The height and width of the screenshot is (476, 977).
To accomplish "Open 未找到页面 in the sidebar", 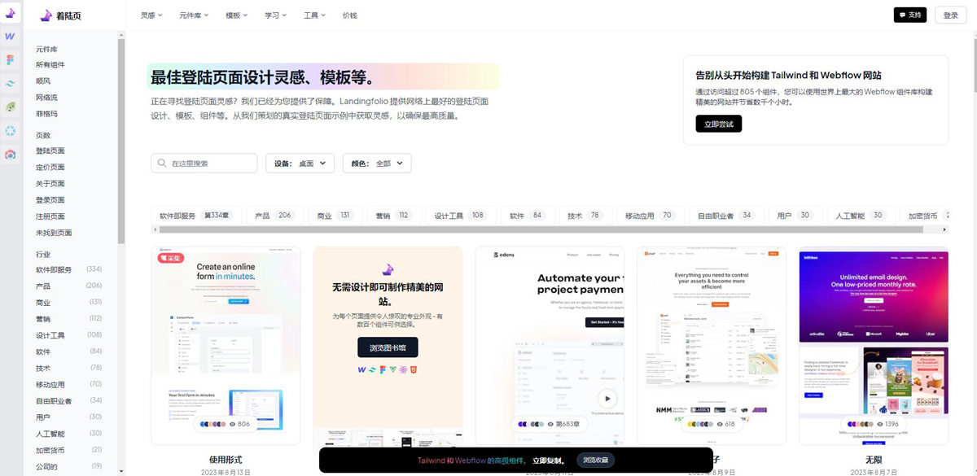I will (54, 233).
